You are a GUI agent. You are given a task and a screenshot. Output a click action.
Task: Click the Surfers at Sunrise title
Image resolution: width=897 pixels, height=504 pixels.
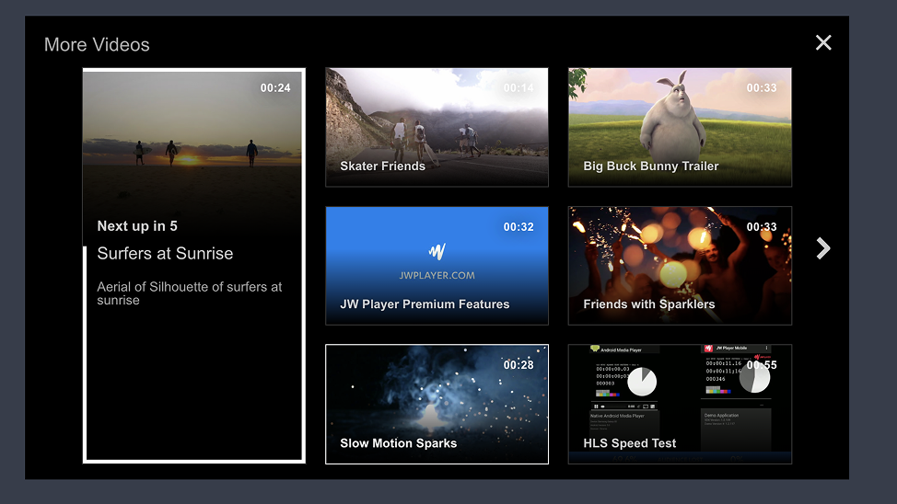pyautogui.click(x=165, y=254)
